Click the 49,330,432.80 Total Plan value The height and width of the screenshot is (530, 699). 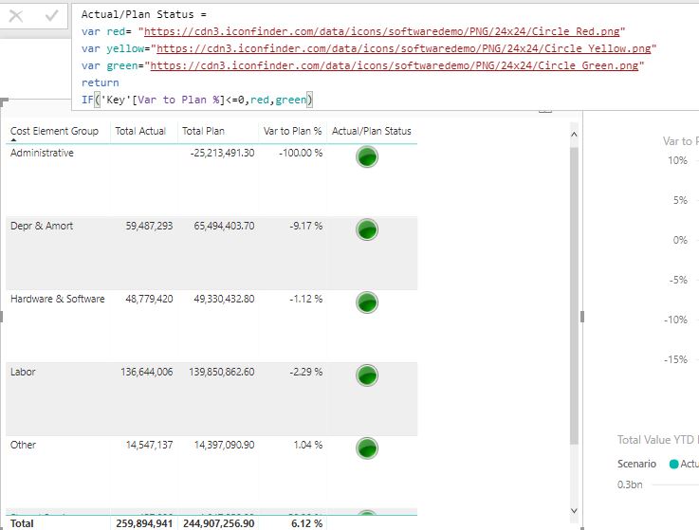(224, 299)
